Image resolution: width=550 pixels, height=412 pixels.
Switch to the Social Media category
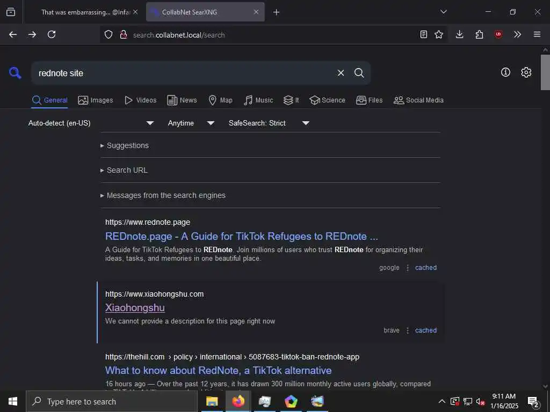[418, 100]
